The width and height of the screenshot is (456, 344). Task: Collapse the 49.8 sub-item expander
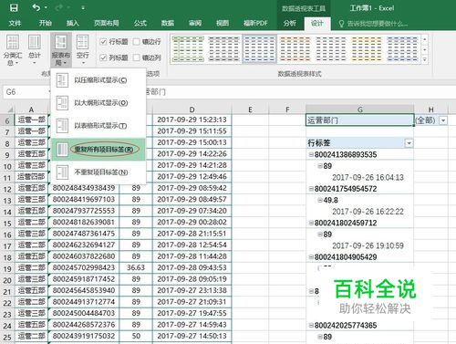click(320, 200)
